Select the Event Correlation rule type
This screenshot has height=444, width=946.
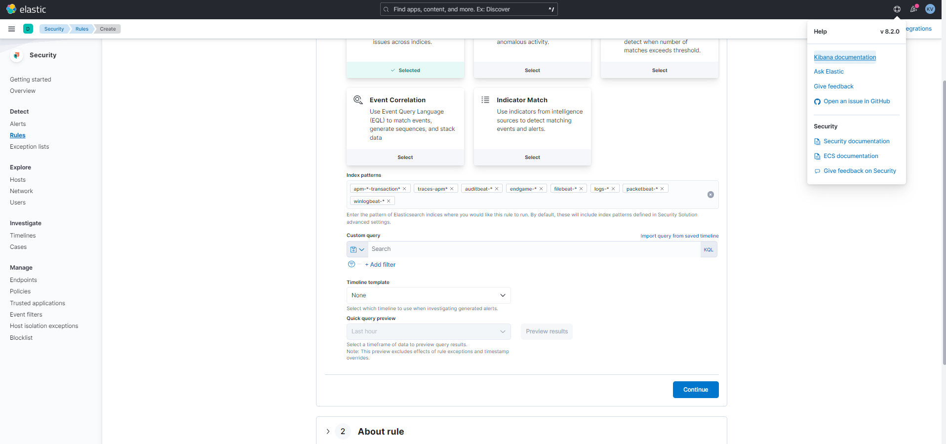(x=405, y=158)
